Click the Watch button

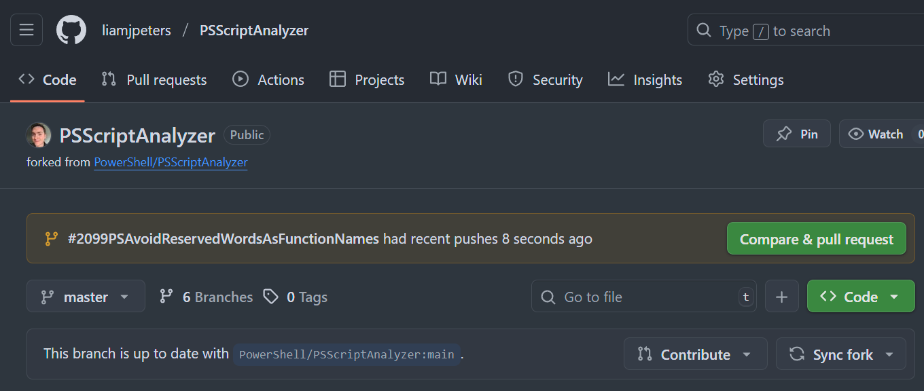point(881,134)
